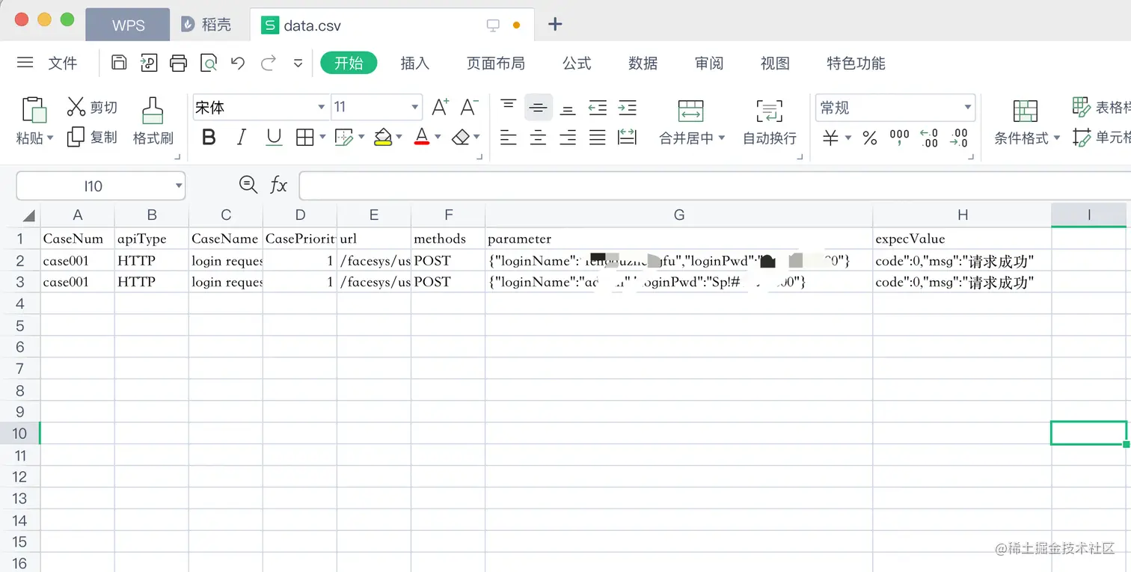1131x572 pixels.
Task: Click the justify alignment icon
Action: point(597,137)
